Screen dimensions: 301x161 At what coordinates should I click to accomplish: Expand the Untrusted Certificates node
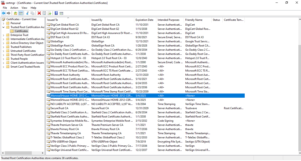pyautogui.click(x=3, y=51)
